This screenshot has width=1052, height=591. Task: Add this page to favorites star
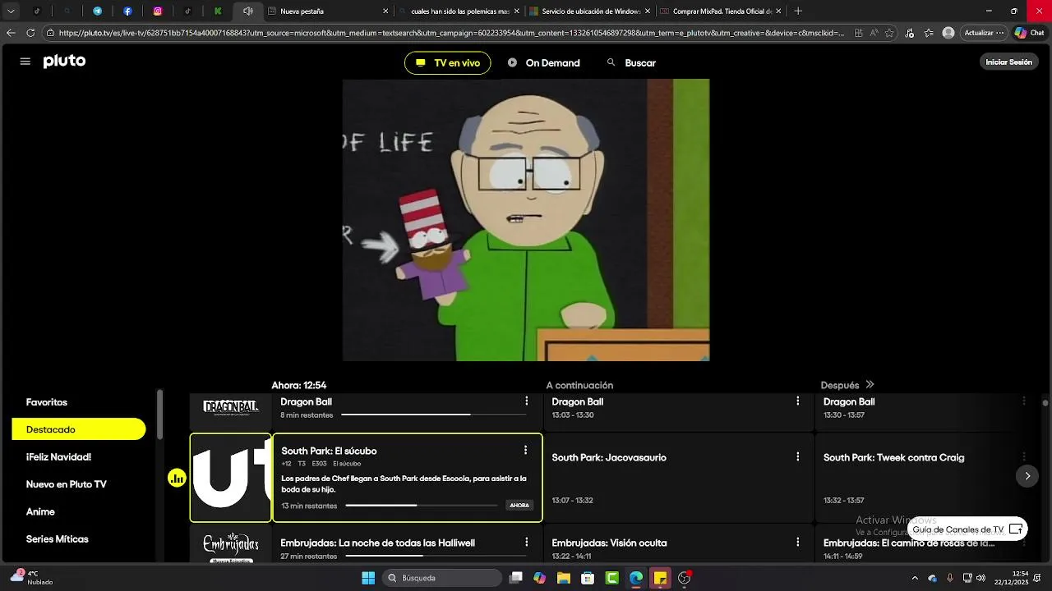[x=891, y=33]
